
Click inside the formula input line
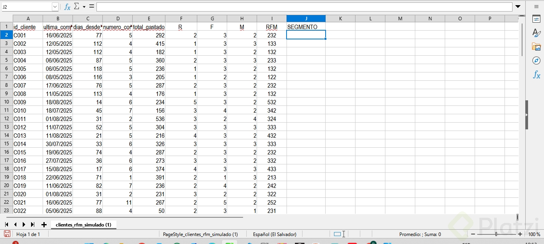(x=304, y=7)
